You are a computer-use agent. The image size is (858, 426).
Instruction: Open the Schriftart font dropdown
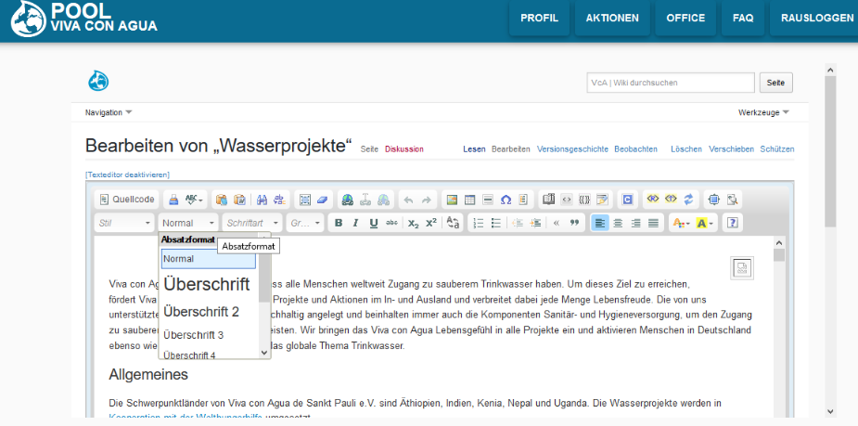tap(251, 223)
